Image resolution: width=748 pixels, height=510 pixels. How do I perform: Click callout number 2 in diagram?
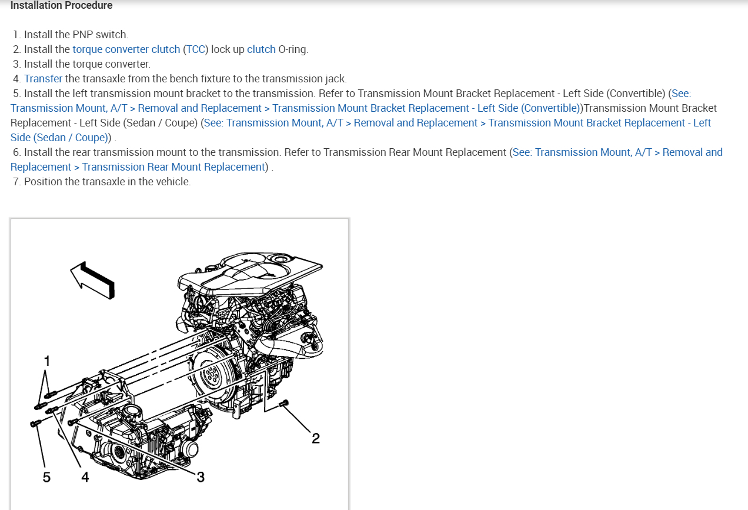pyautogui.click(x=316, y=438)
